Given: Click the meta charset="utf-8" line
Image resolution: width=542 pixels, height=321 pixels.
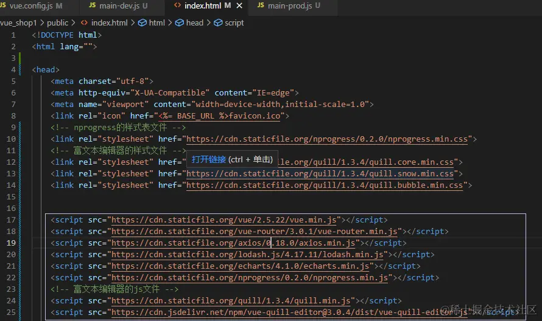Looking at the screenshot, I should (x=102, y=81).
